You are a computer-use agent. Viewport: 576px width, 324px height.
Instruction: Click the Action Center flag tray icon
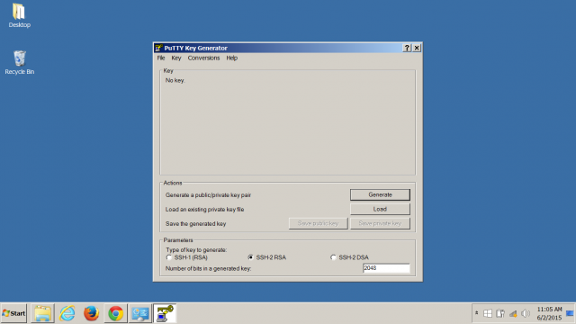pos(488,313)
